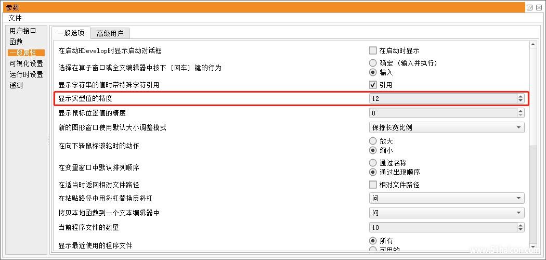The width and height of the screenshot is (546, 260).
Task: Decrease 当前程序文件的数量 with down arrow
Action: [x=521, y=230]
